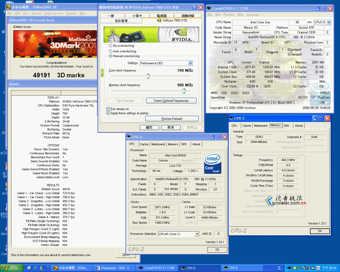The height and width of the screenshot is (272, 340).
Task: Open the chip icon in system tray
Action: pyautogui.click(x=289, y=268)
